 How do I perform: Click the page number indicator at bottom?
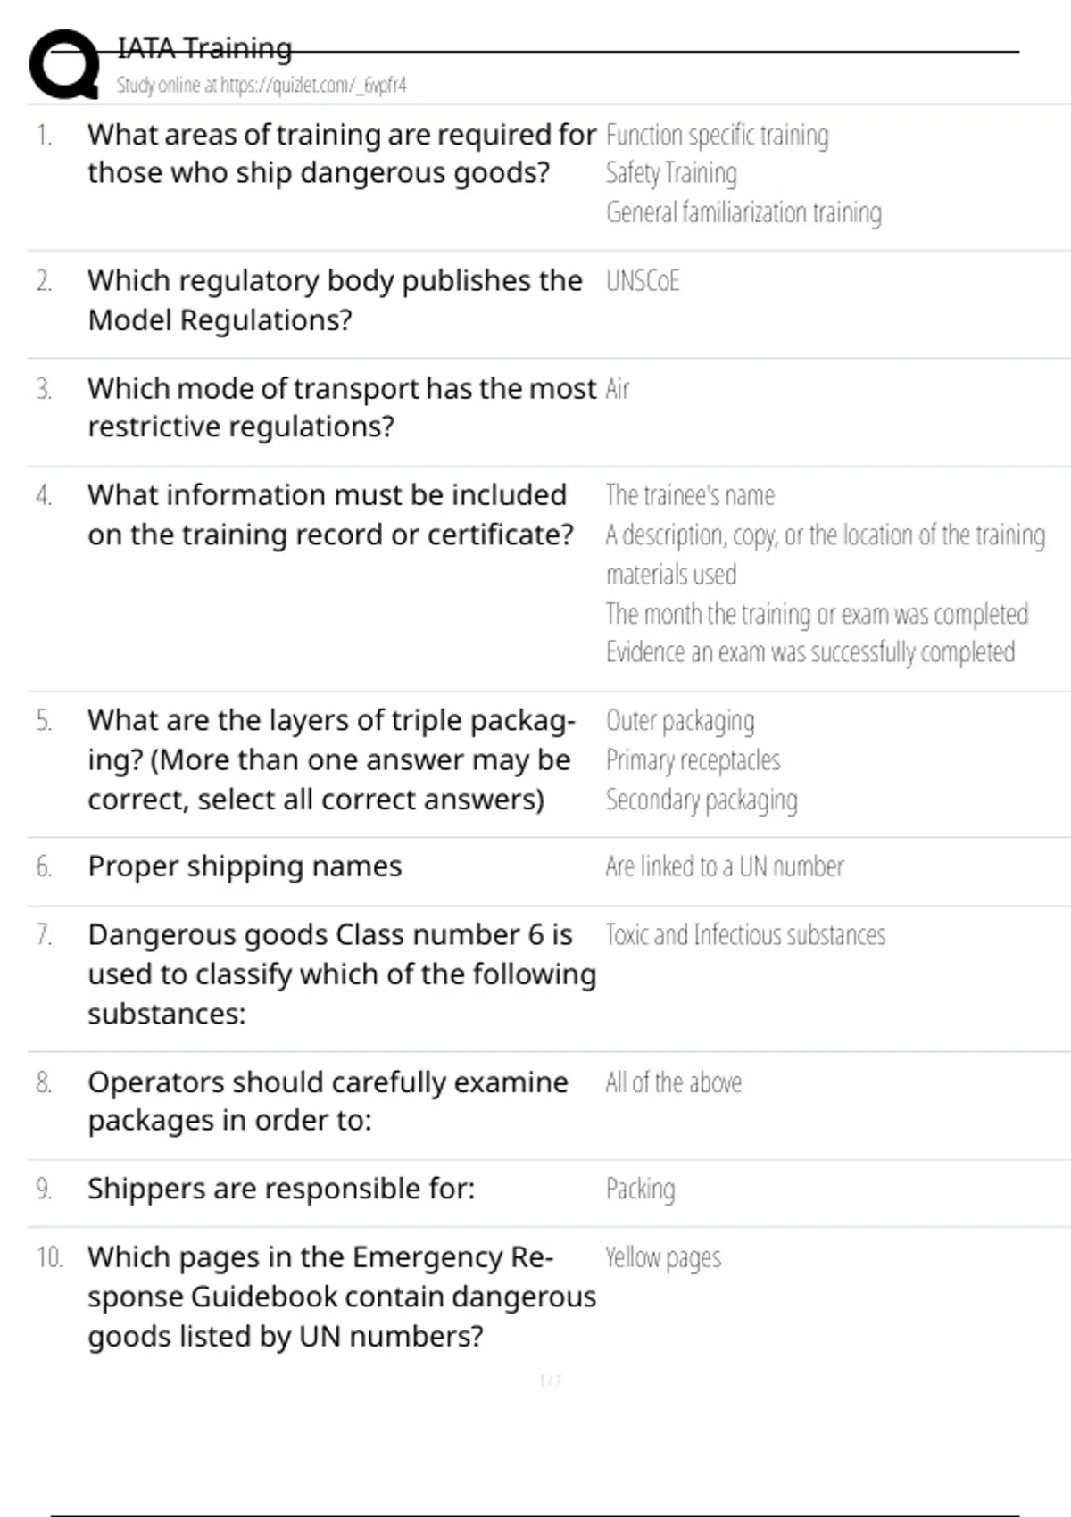[x=550, y=1381]
